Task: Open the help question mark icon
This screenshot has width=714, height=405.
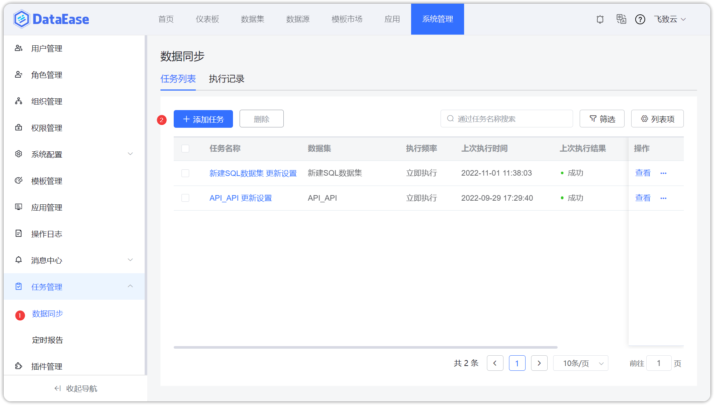Action: [x=640, y=19]
